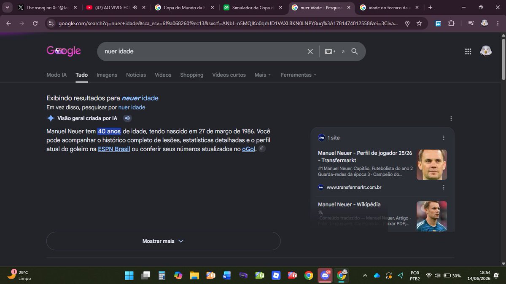Open the ESPN Brasil link
Image resolution: width=506 pixels, height=284 pixels.
114,149
